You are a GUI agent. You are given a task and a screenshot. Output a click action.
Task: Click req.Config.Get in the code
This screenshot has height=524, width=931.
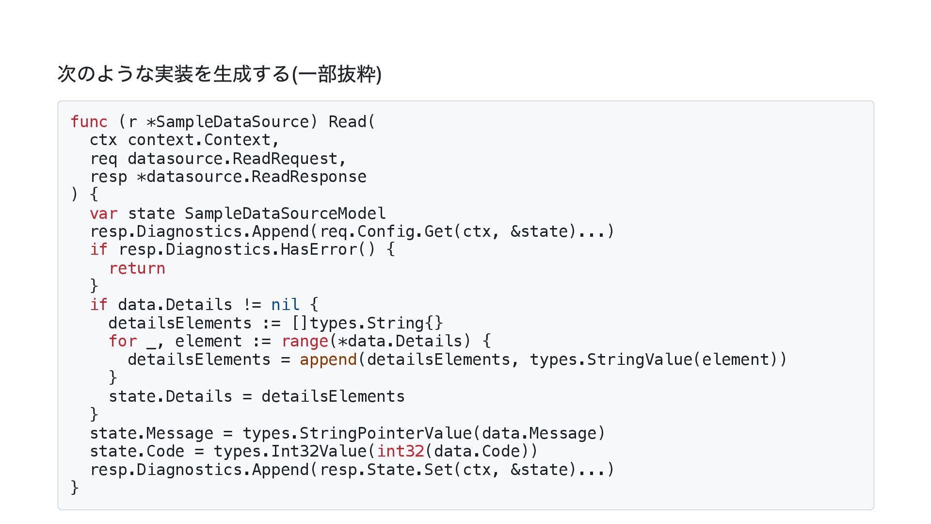(386, 232)
